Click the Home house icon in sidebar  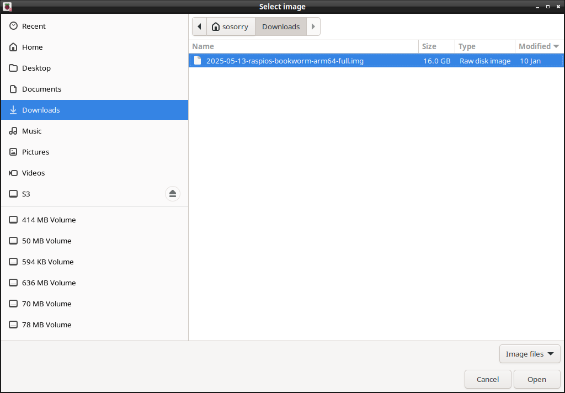[13, 47]
